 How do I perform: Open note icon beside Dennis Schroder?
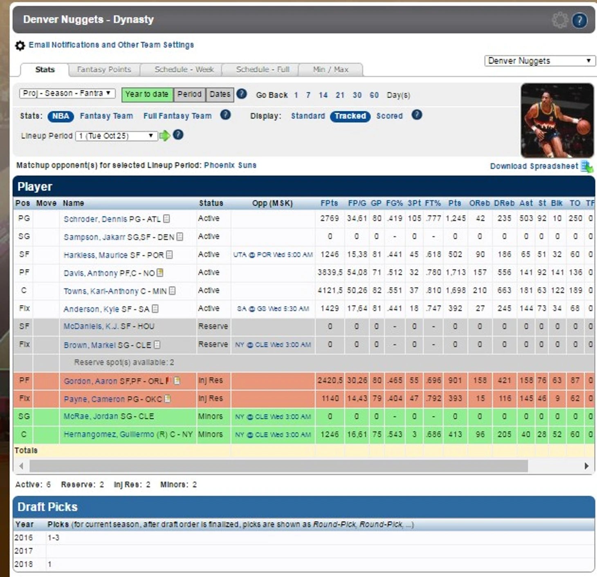(x=166, y=219)
